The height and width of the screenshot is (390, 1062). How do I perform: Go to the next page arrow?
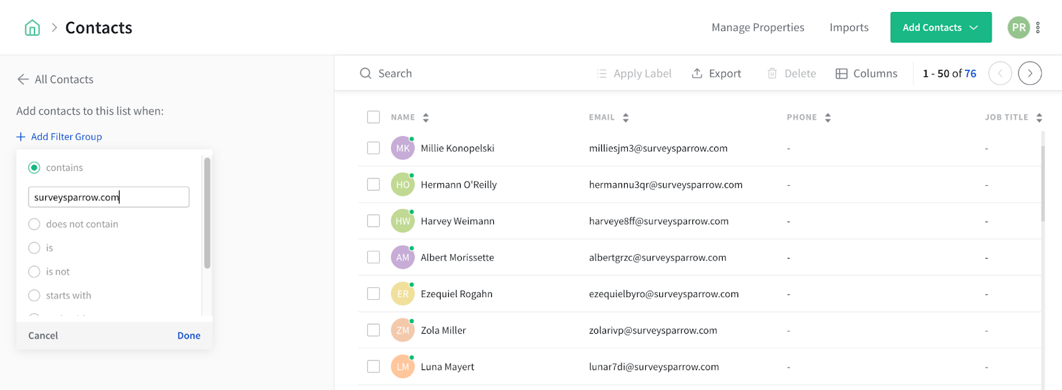pos(1030,74)
